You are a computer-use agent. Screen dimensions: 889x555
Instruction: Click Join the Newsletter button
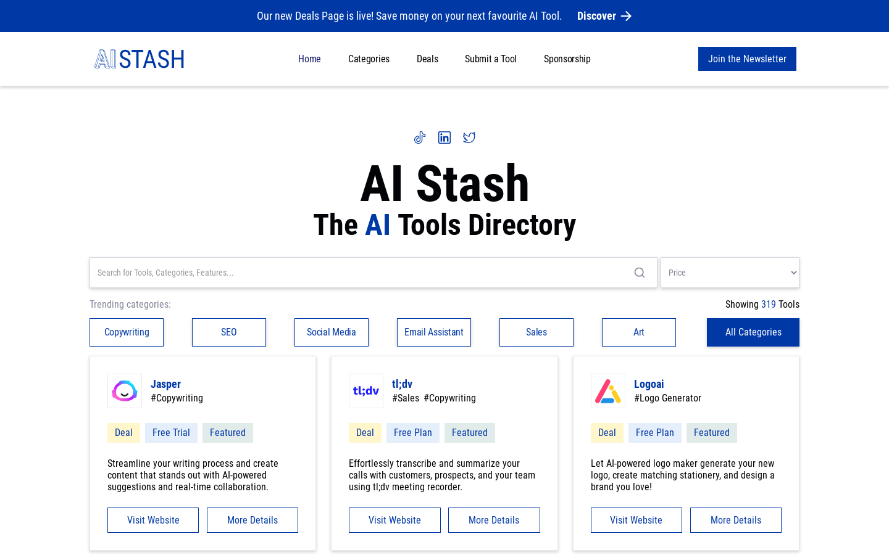[747, 59]
